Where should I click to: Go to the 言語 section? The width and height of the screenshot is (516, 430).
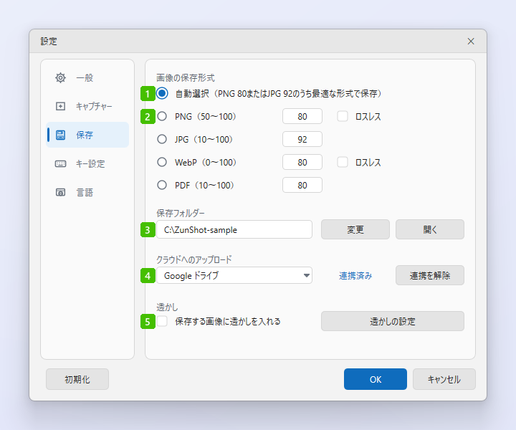click(87, 192)
